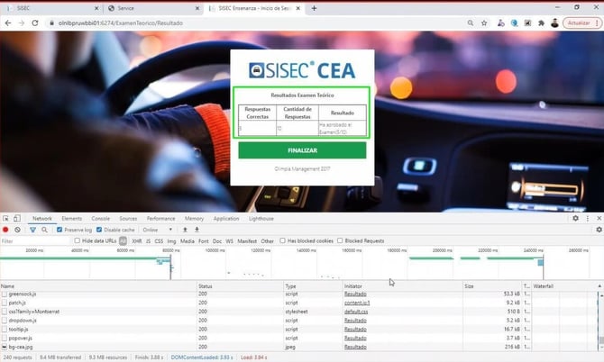Go forward in browser history

point(22,23)
